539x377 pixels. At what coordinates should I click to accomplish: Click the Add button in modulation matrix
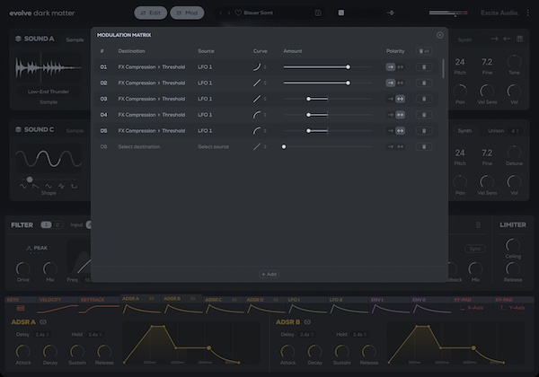click(269, 274)
